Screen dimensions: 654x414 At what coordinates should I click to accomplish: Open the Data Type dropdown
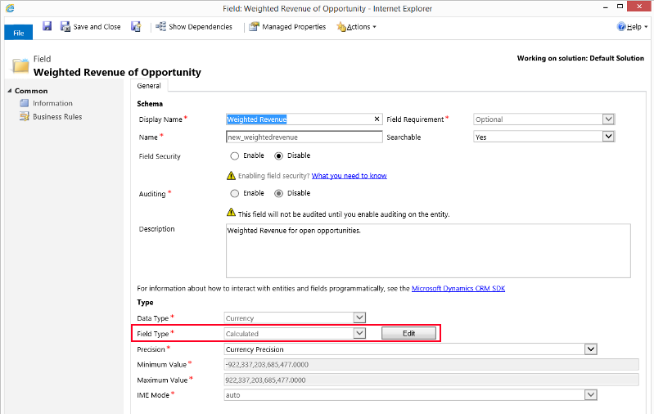(x=295, y=318)
